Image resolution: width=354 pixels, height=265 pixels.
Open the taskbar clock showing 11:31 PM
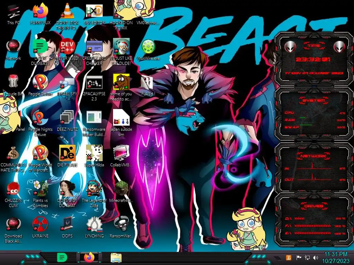tap(335, 257)
